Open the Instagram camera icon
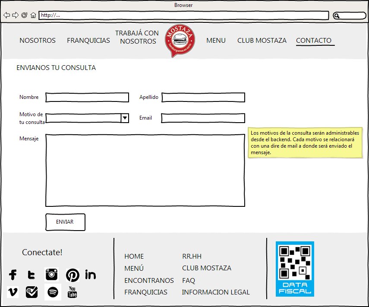Screen dimensions: 369x307 pos(51,274)
